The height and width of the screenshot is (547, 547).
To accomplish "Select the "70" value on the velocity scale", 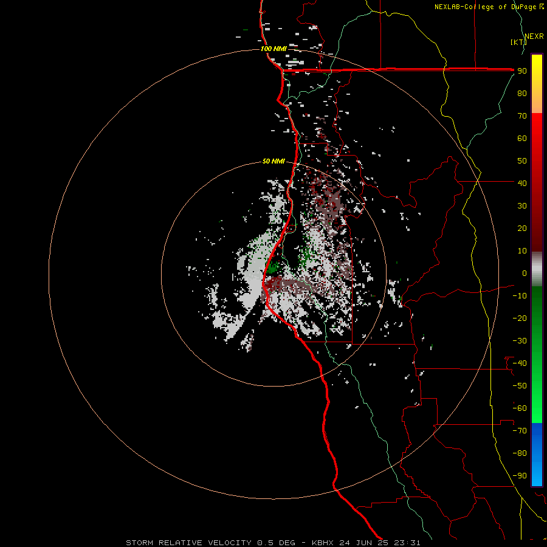I will (522, 116).
